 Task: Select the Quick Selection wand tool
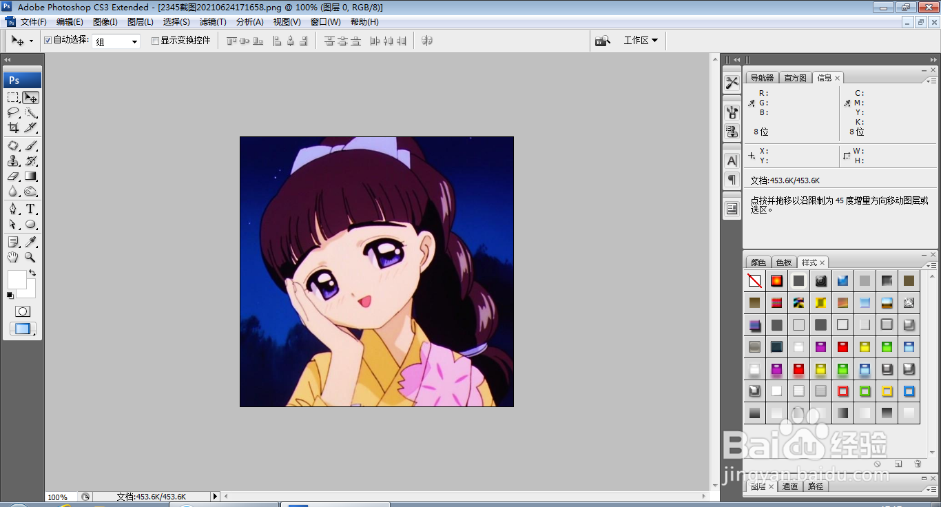tap(31, 113)
